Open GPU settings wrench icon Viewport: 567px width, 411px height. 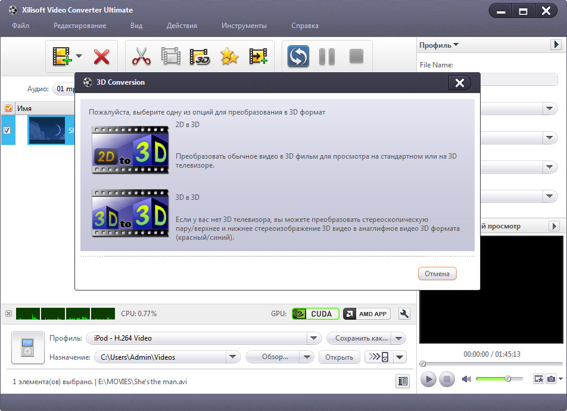click(x=404, y=314)
